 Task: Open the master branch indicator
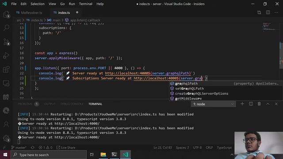19,148
